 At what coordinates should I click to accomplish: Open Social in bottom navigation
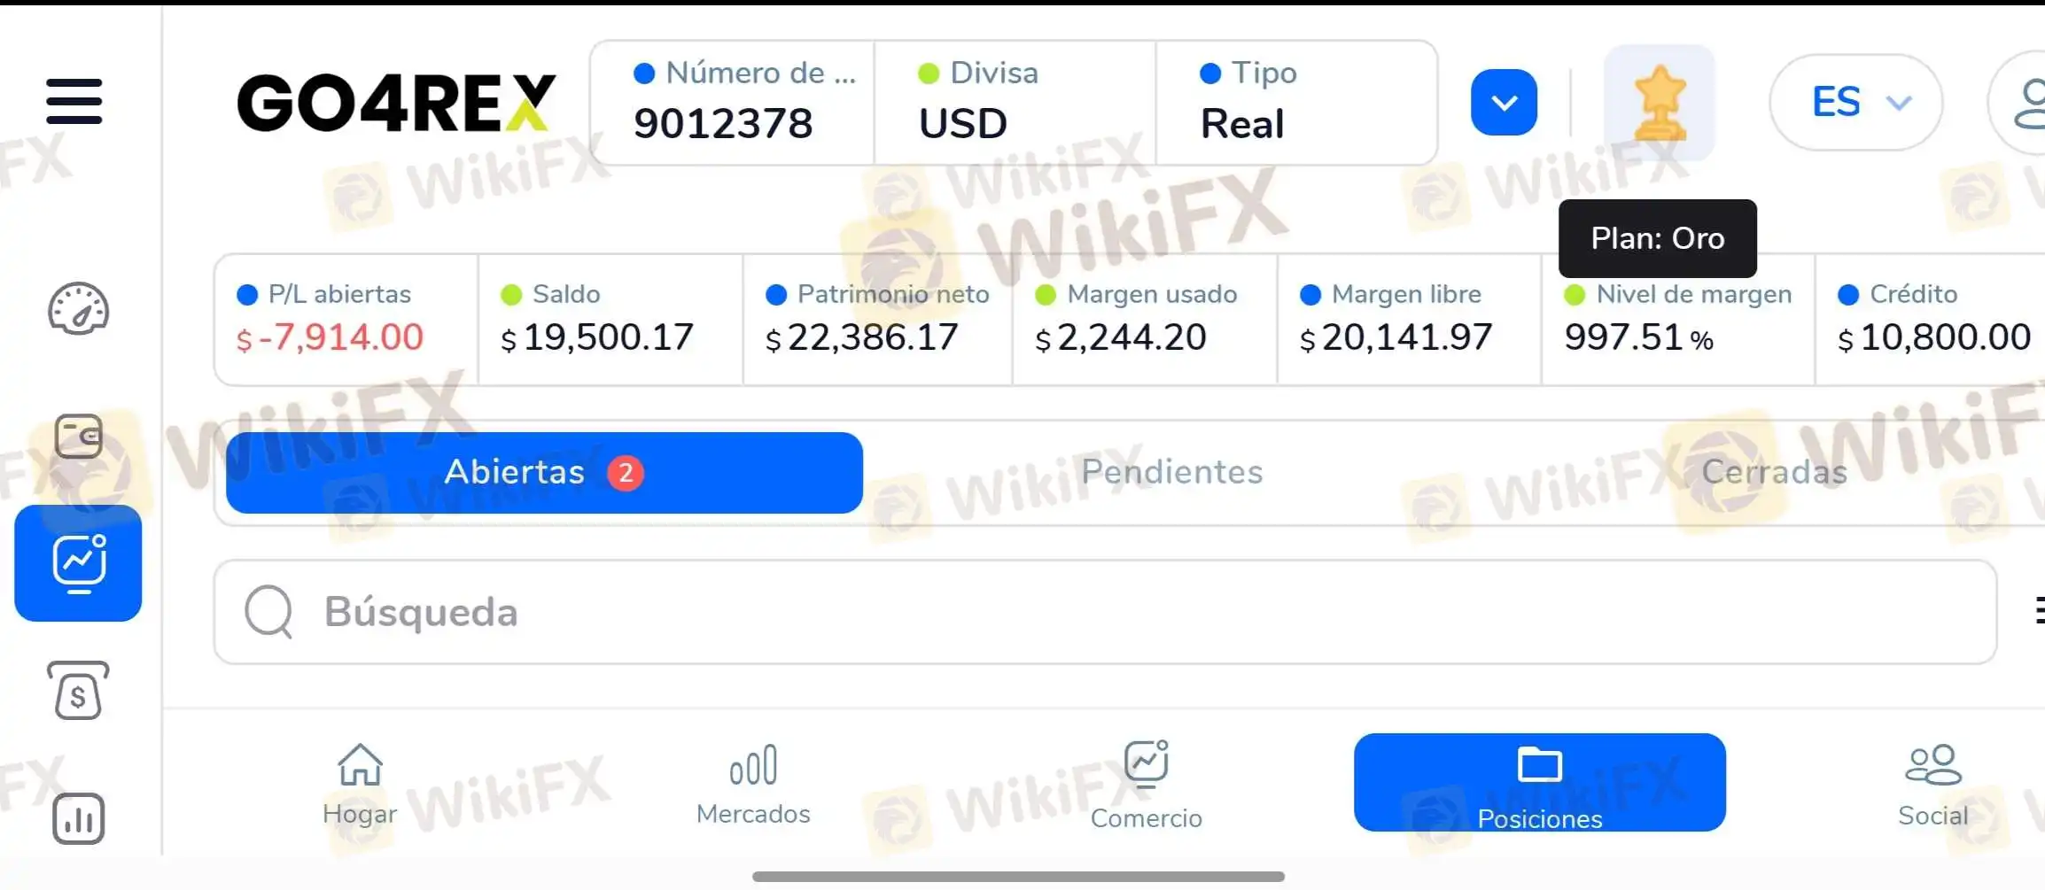tap(1932, 785)
